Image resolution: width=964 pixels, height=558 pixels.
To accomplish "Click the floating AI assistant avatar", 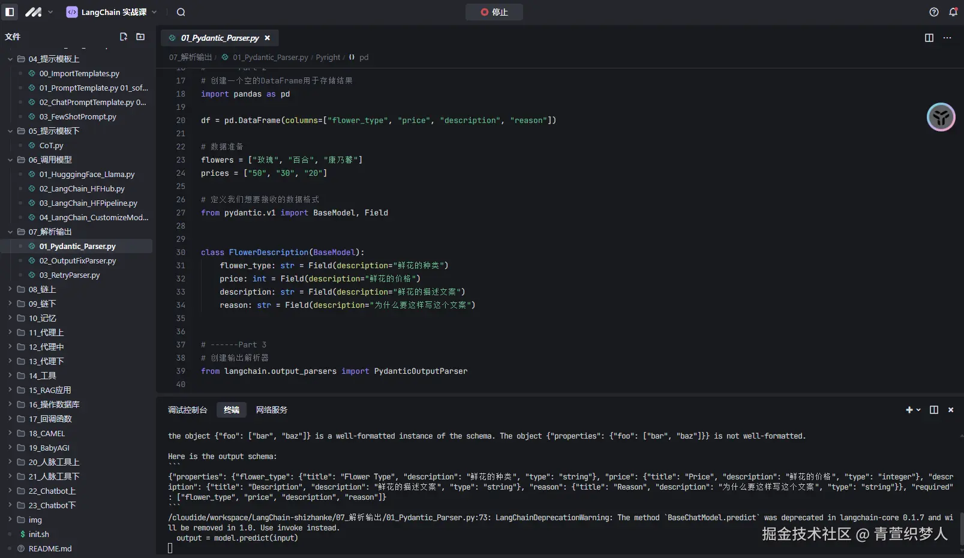I will (941, 117).
